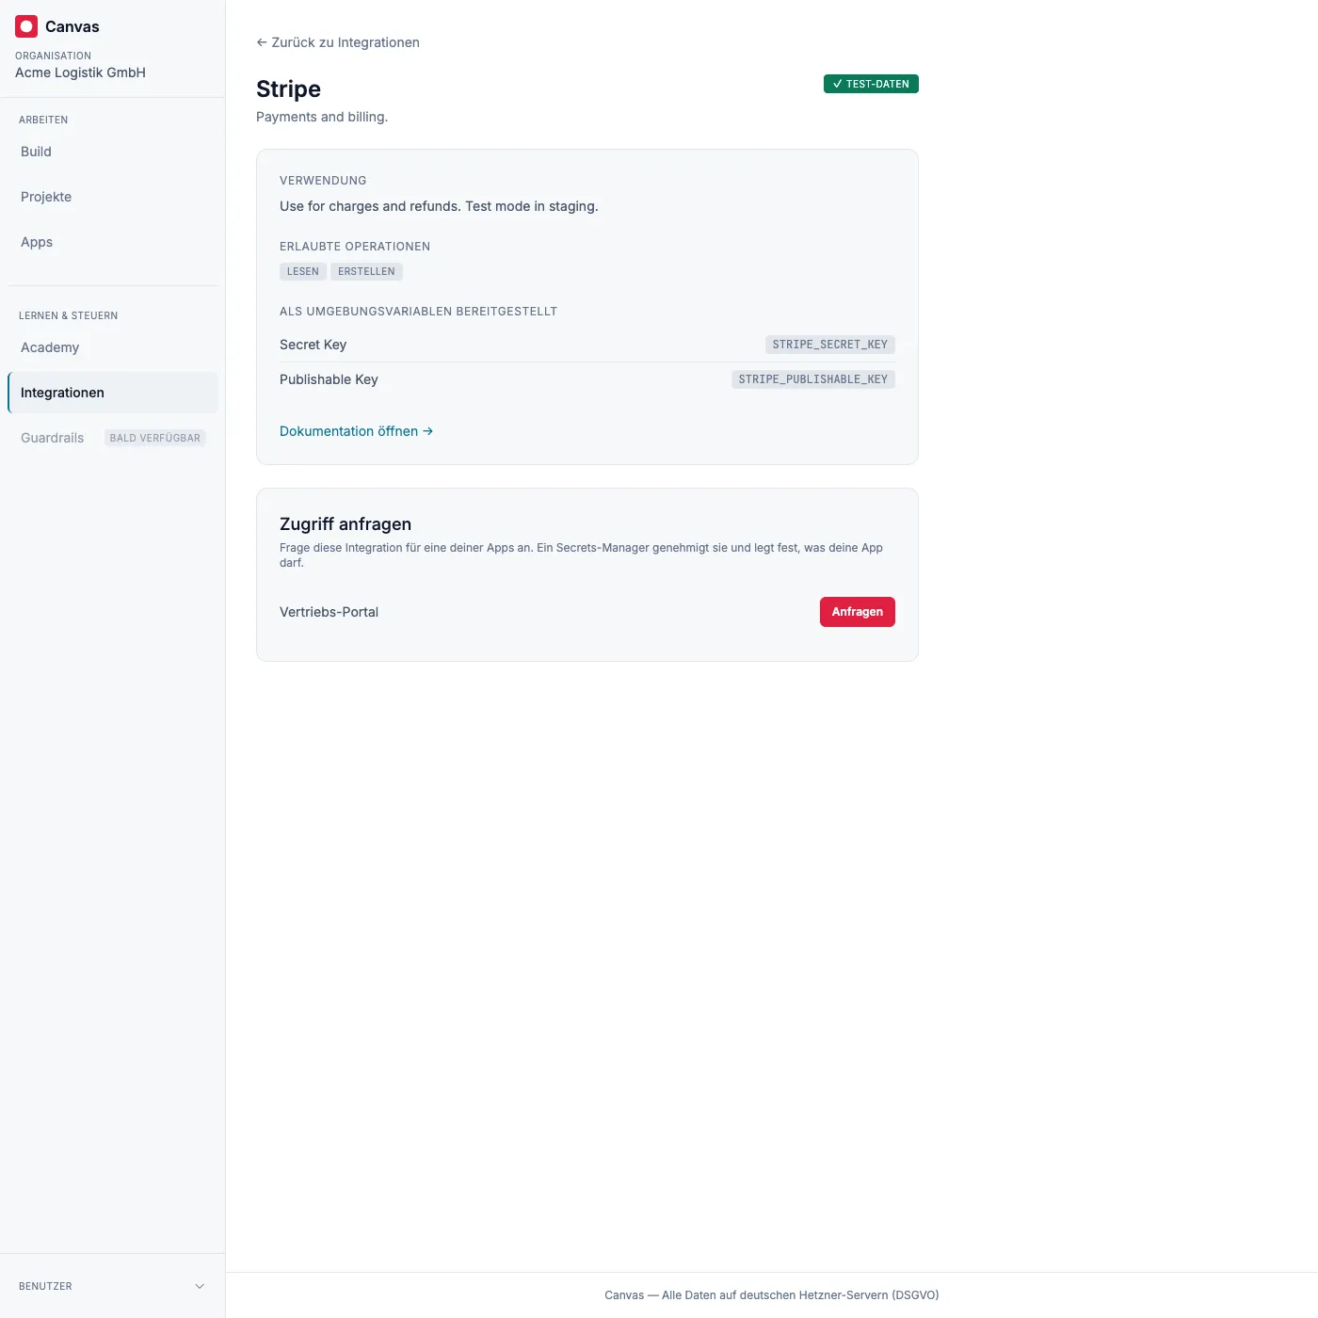Click the Stripe page heading

point(288,88)
